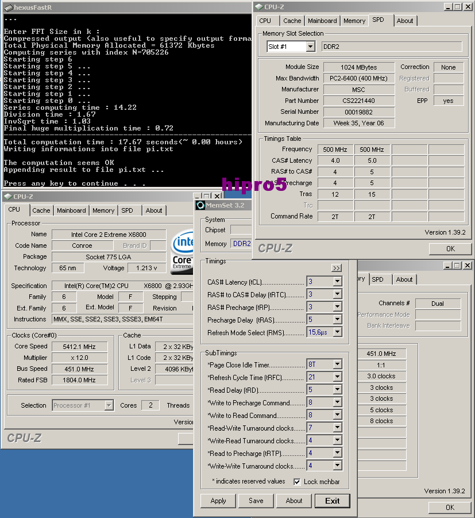The width and height of the screenshot is (475, 518).
Task: Click the Package value Socket 775 LGA
Action: [x=109, y=256]
